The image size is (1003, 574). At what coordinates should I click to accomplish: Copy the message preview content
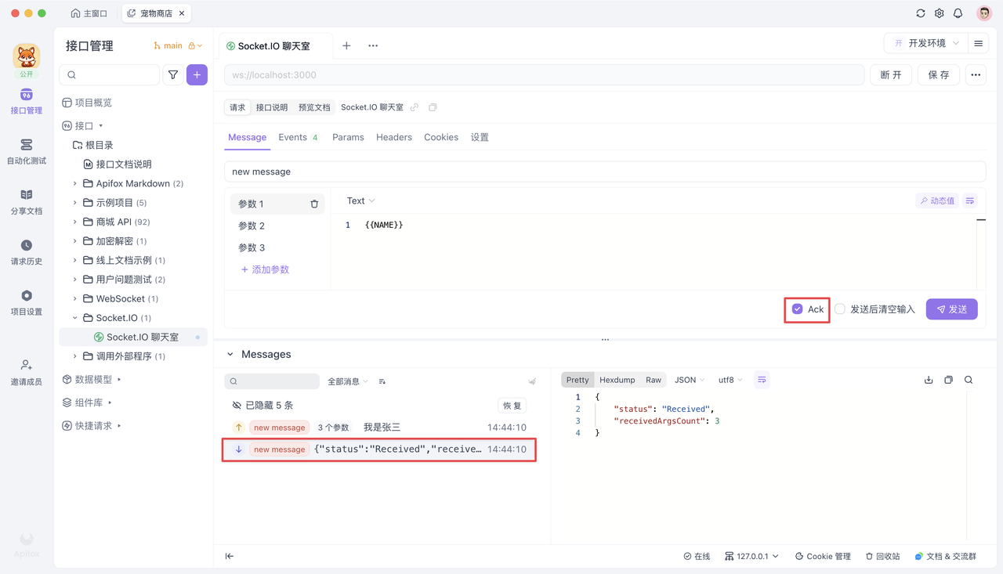[x=948, y=380]
